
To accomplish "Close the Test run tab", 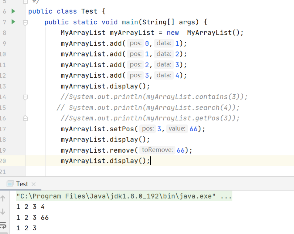I will (34, 184).
